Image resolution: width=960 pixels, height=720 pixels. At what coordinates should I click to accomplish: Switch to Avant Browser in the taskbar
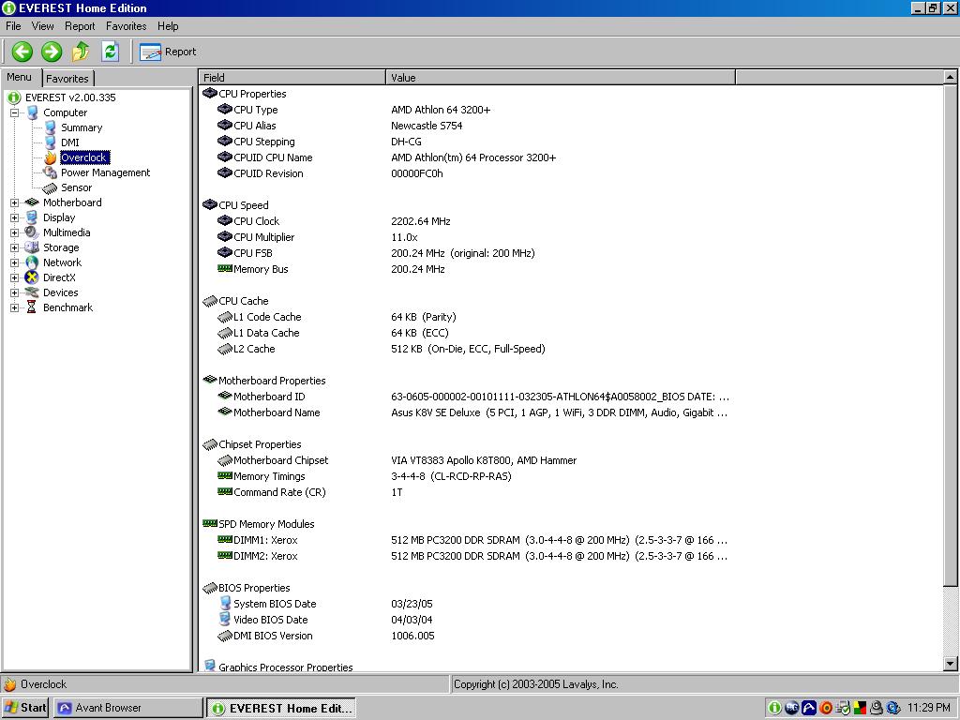click(x=127, y=708)
